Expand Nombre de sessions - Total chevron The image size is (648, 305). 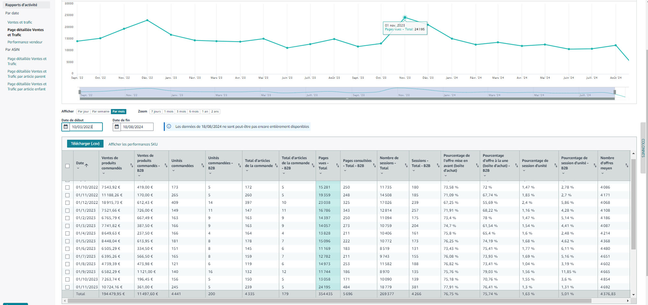pos(382,173)
